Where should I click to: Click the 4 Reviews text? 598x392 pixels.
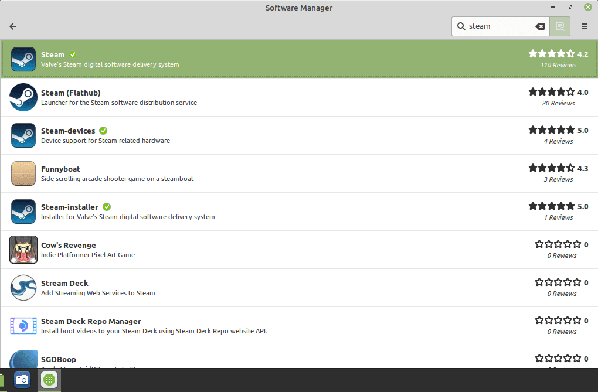click(x=558, y=141)
